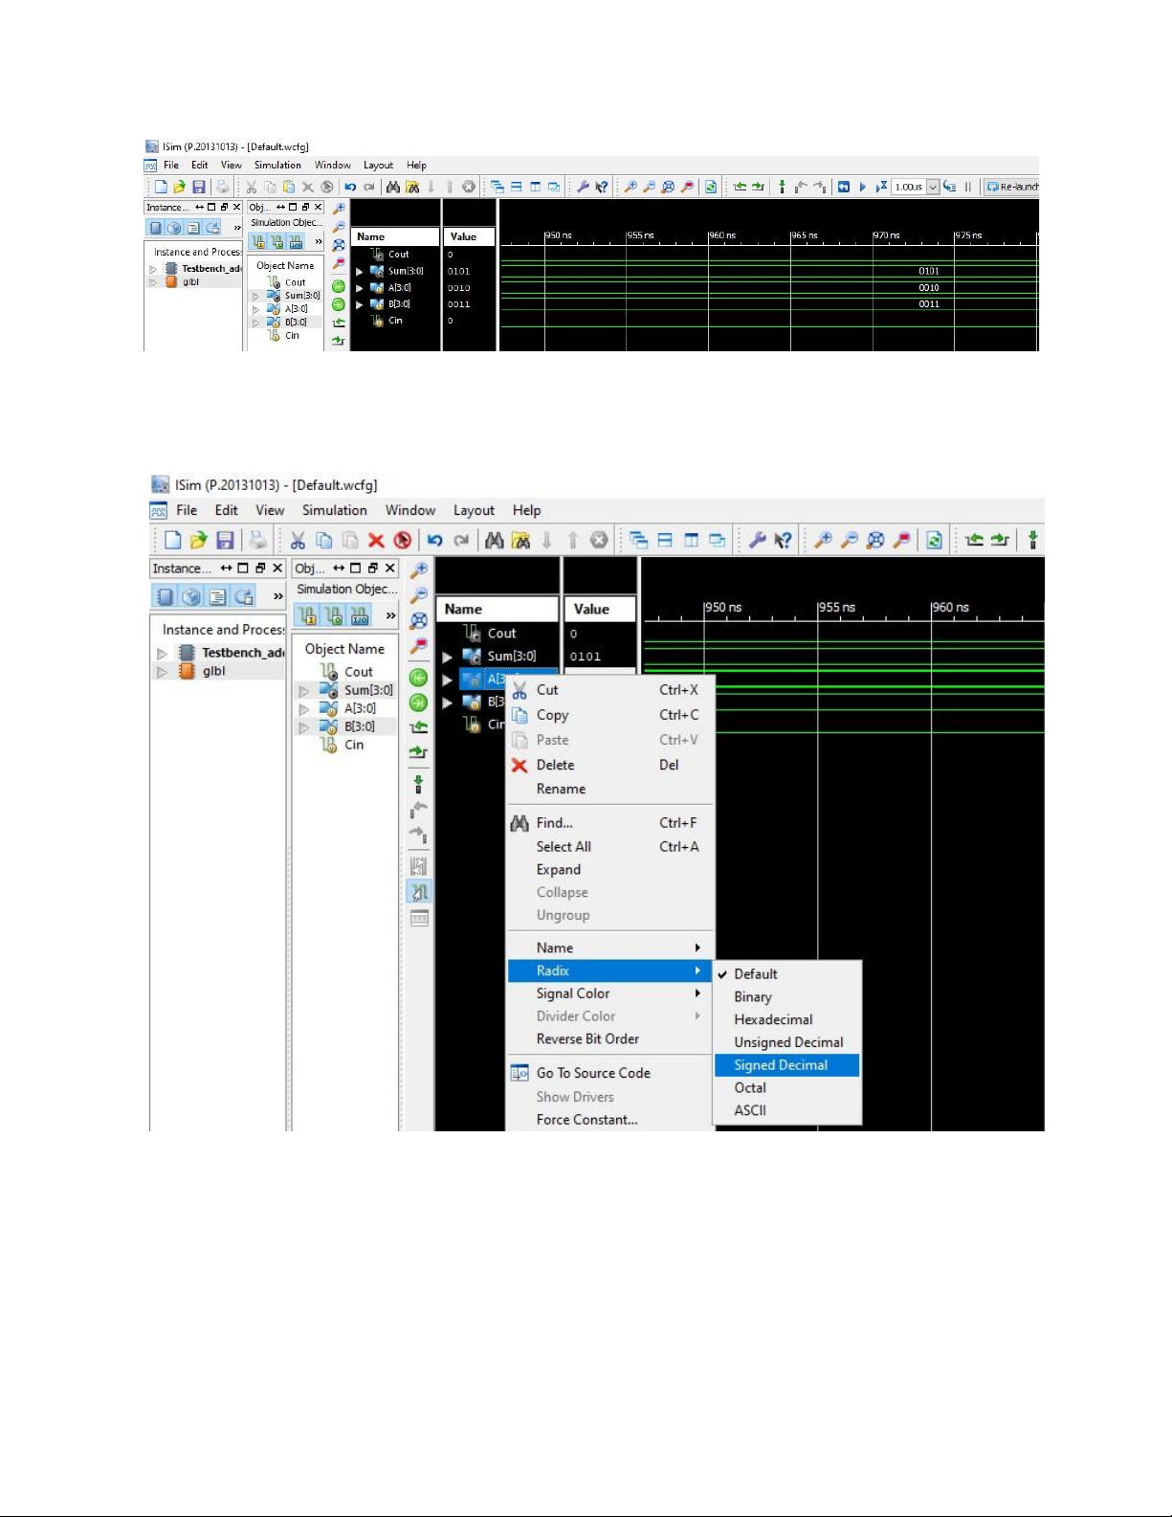Viewport: 1172px width, 1517px height.
Task: Click blue Restart icon in top screenshot toolbar
Action: [844, 187]
